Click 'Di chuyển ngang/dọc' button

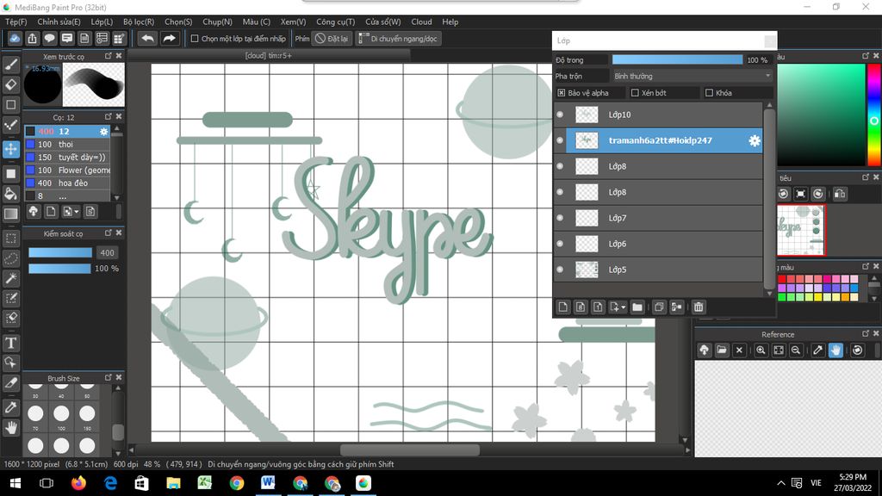coord(398,38)
